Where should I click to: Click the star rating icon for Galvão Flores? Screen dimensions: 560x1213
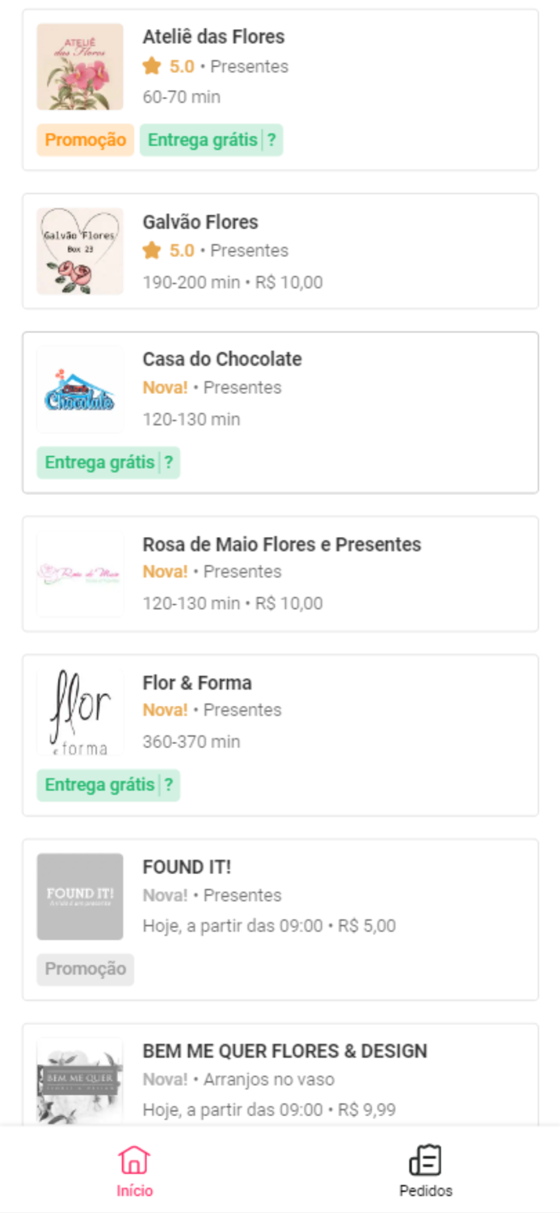click(x=150, y=251)
